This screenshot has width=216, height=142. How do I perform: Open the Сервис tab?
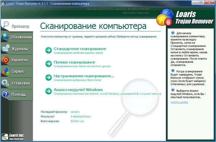point(17,71)
